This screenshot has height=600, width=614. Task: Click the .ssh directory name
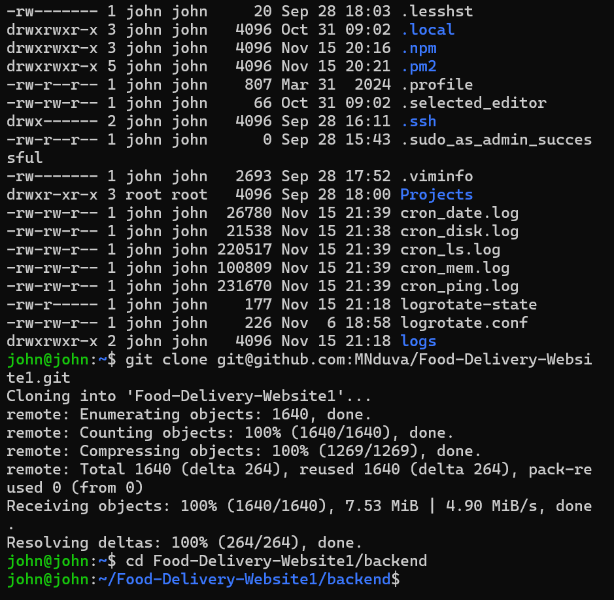click(x=418, y=121)
